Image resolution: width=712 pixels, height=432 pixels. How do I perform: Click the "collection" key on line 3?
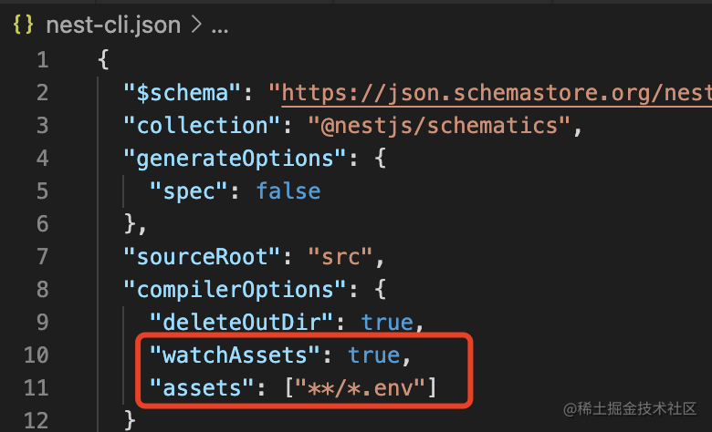point(201,126)
